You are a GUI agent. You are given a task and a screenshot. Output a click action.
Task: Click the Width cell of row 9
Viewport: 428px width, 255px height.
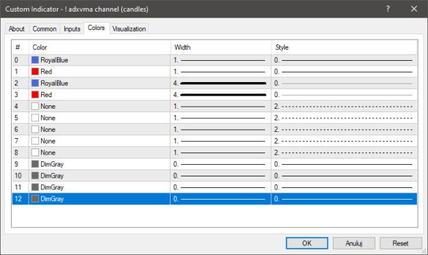(221, 164)
